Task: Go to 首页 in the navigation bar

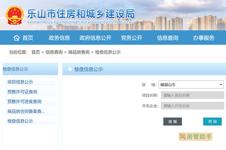Action: (x=27, y=38)
